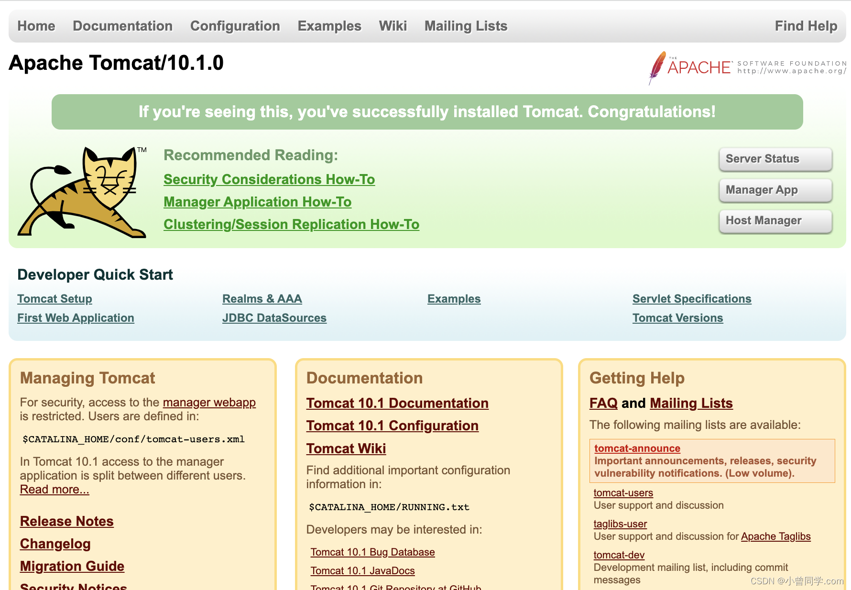This screenshot has height=590, width=851.
Task: Open the Tomcat Wiki link
Action: pos(346,448)
